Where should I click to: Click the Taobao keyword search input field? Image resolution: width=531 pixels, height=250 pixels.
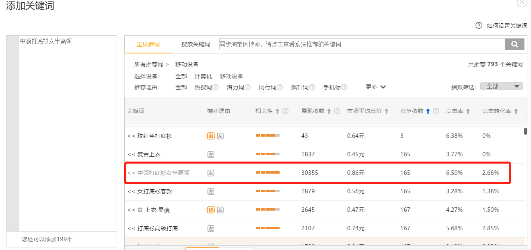point(362,44)
